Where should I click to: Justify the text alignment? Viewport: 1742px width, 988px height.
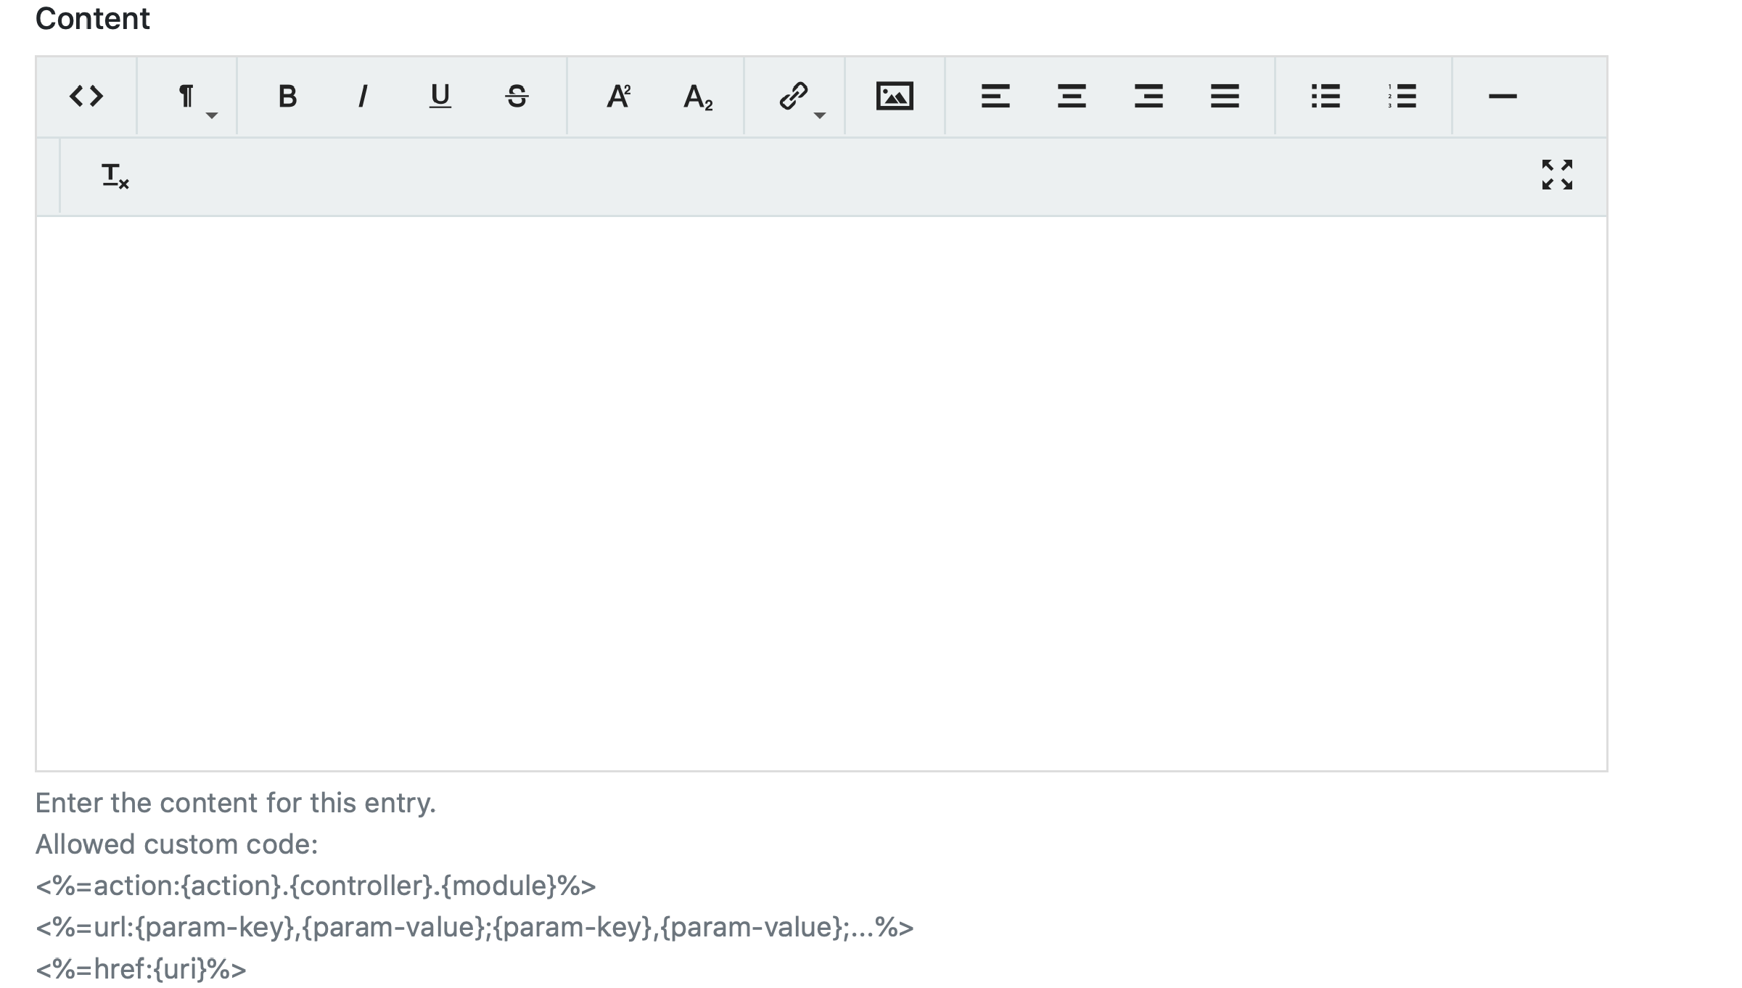pyautogui.click(x=1225, y=96)
